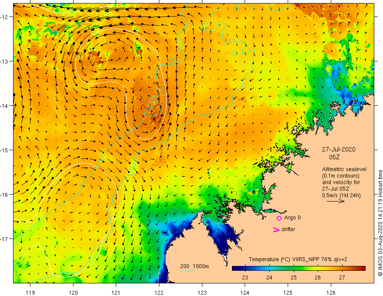Click the latitude axis label '-16'
Viewport: 383px width, 296px height.
pyautogui.click(x=4, y=195)
